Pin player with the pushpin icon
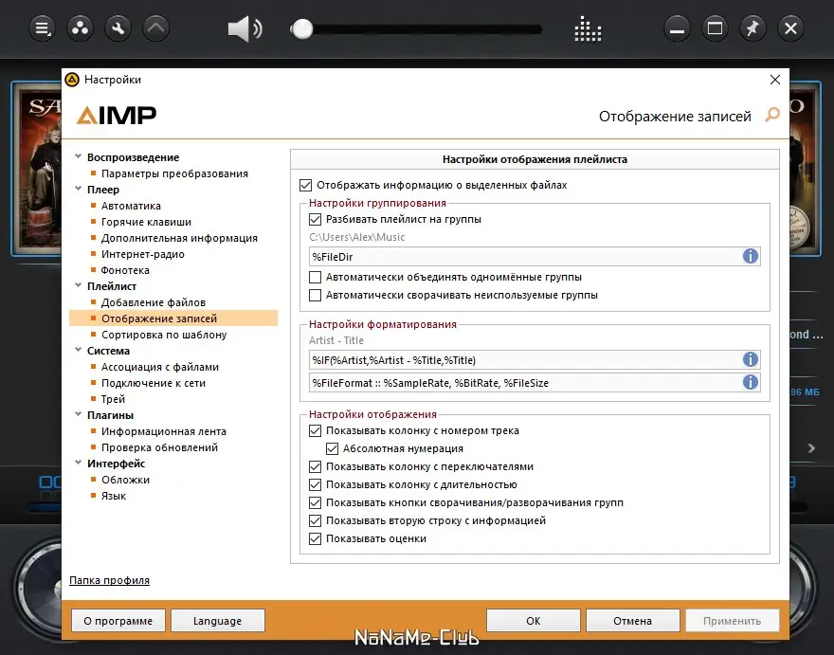The height and width of the screenshot is (655, 834). (x=752, y=28)
